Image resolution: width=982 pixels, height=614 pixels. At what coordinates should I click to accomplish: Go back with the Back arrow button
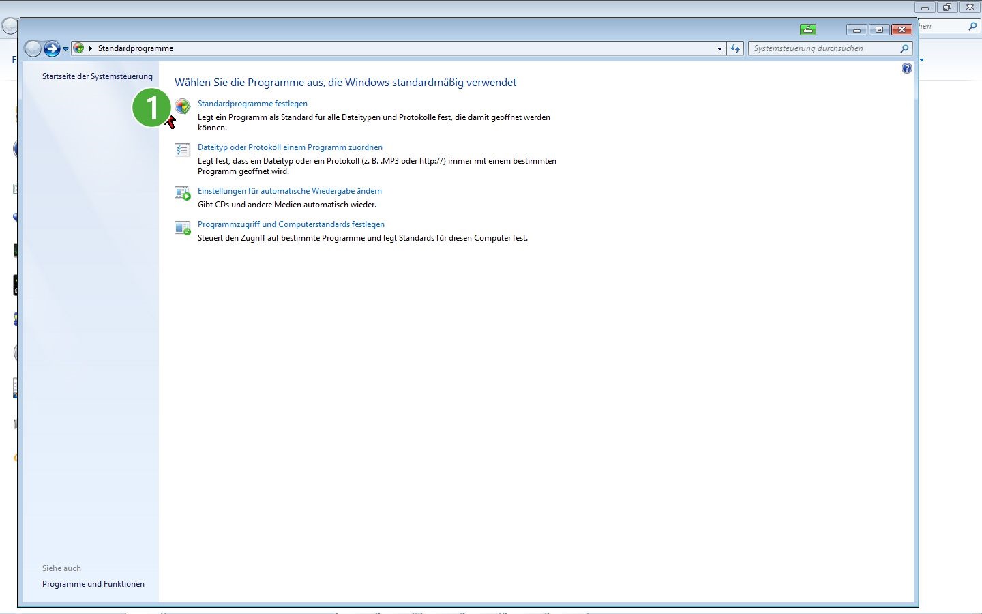33,48
